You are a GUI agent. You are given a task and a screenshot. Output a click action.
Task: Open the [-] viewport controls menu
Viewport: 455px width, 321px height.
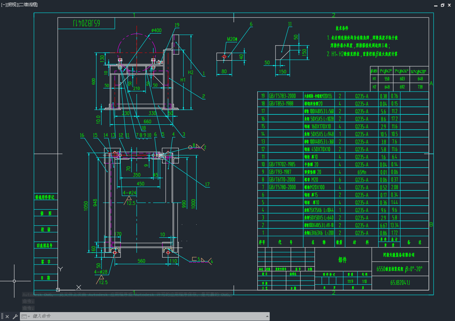(4, 4)
